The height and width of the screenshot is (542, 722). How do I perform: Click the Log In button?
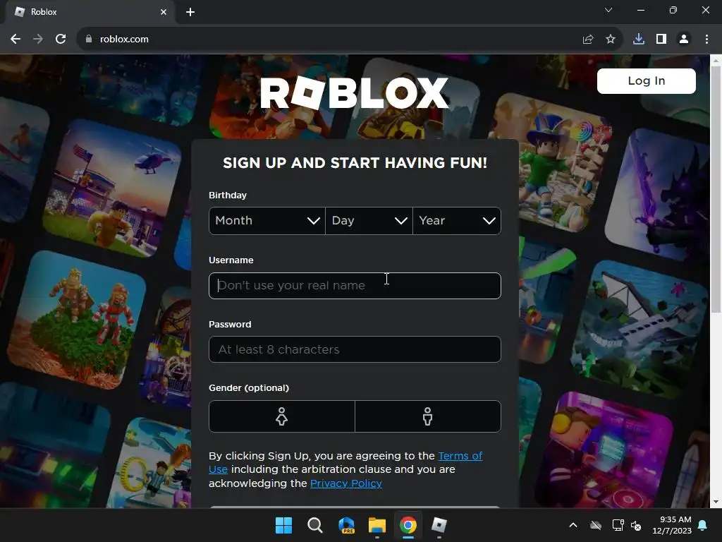[x=647, y=81]
